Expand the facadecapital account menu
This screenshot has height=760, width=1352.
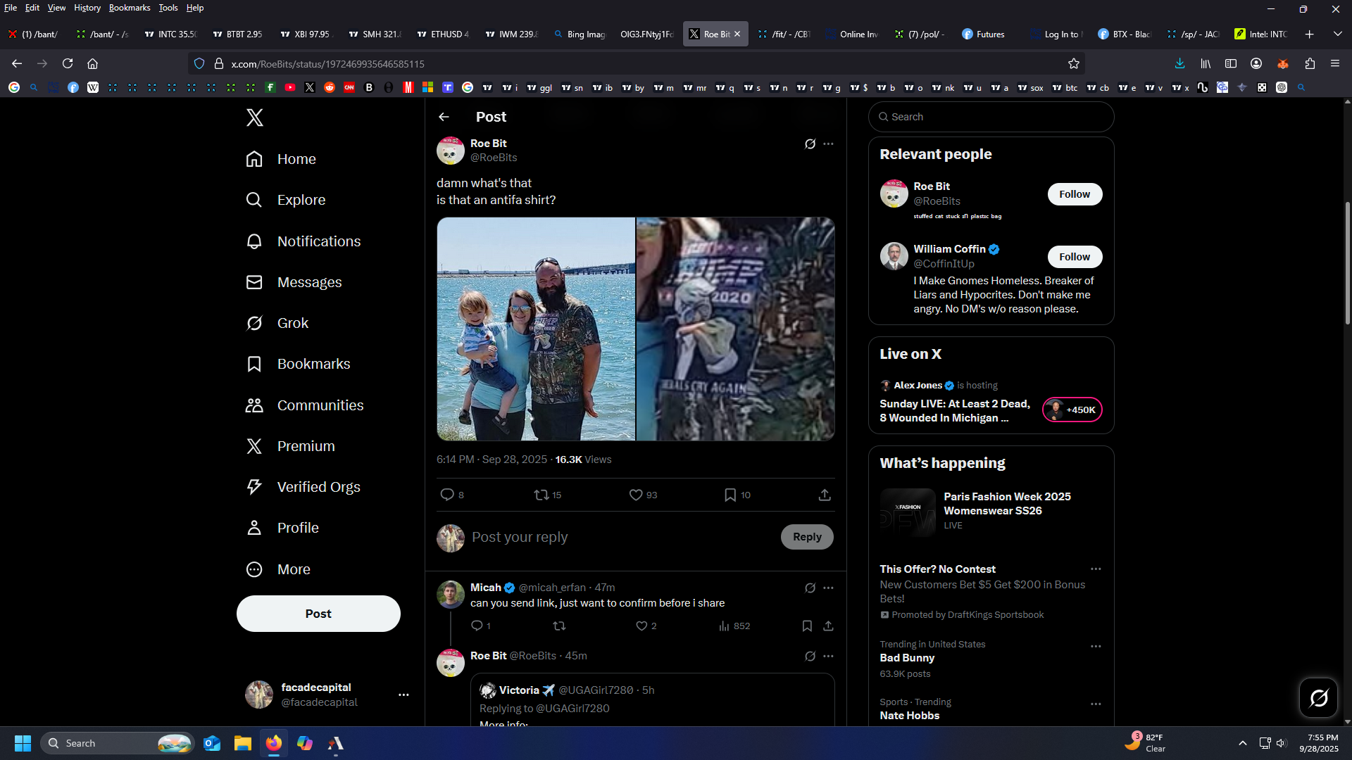click(x=403, y=695)
